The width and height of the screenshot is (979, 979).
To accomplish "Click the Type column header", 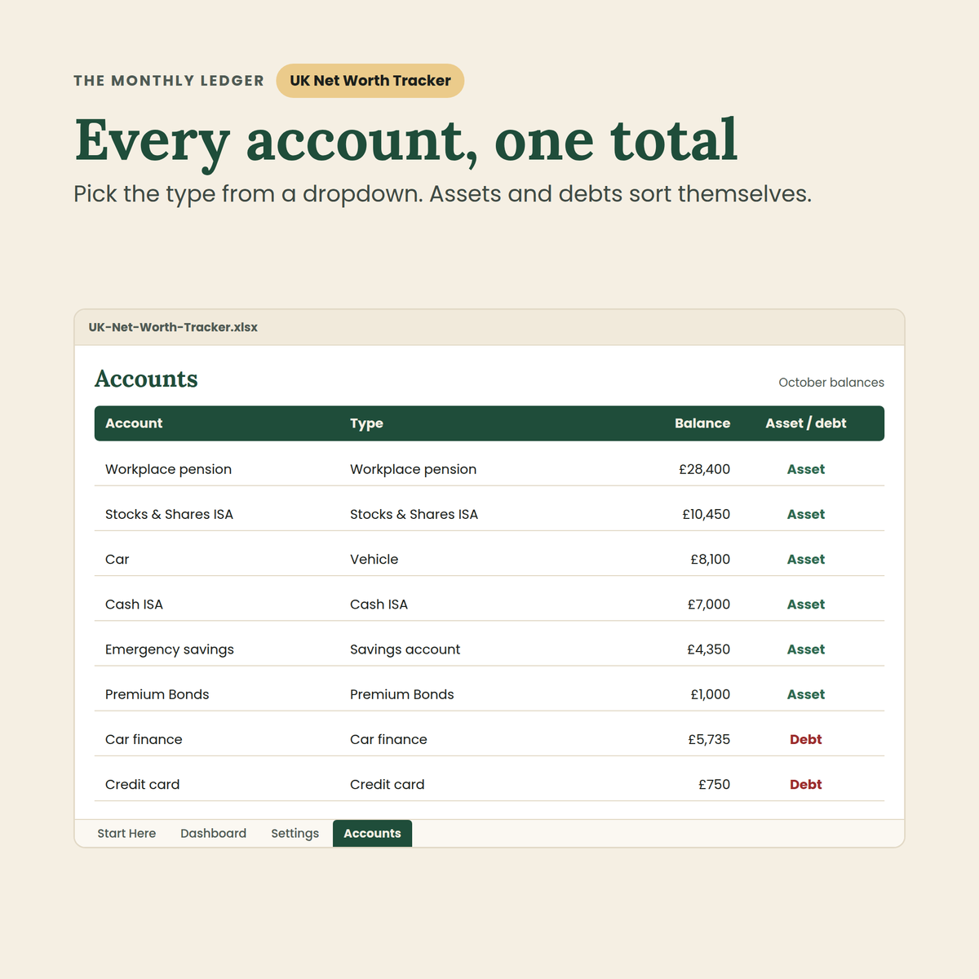I will [x=366, y=423].
